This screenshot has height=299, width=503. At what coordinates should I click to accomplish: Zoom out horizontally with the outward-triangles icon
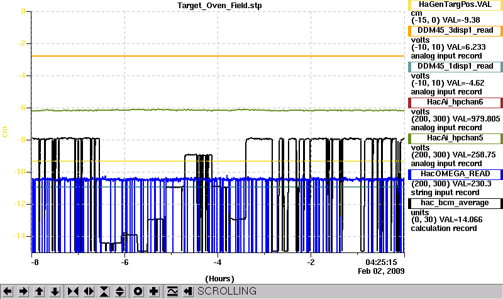click(89, 291)
